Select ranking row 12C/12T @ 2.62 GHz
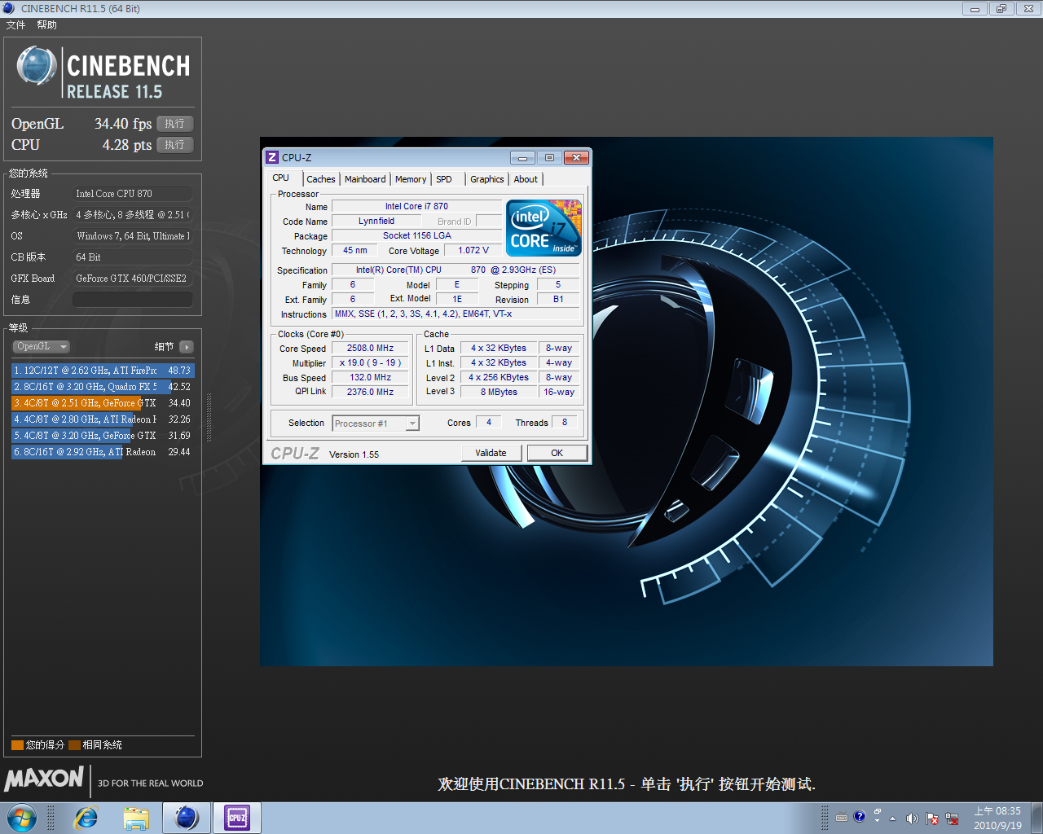This screenshot has width=1043, height=834. [x=103, y=371]
